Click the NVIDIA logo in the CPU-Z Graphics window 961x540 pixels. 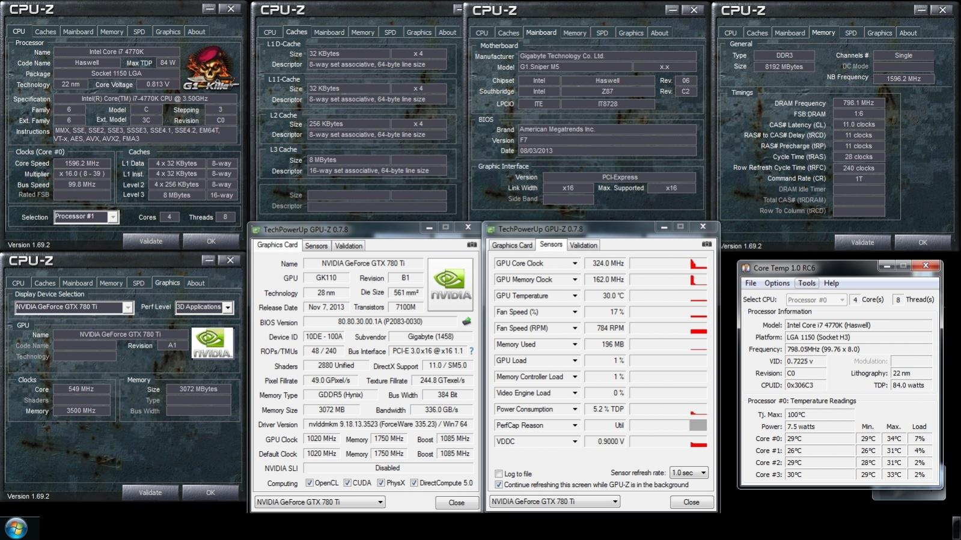pyautogui.click(x=212, y=344)
